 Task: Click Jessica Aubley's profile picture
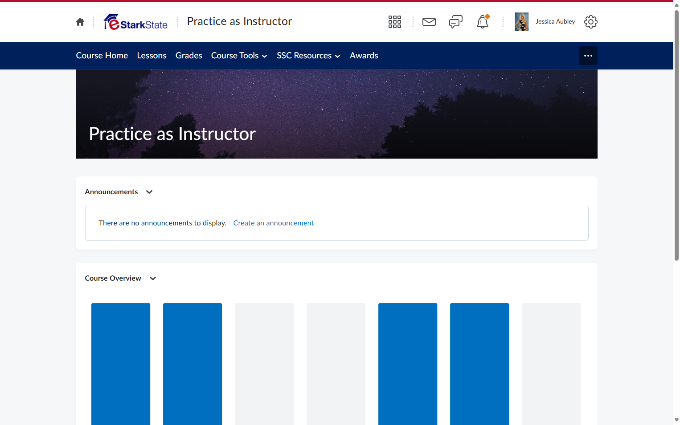pos(522,22)
